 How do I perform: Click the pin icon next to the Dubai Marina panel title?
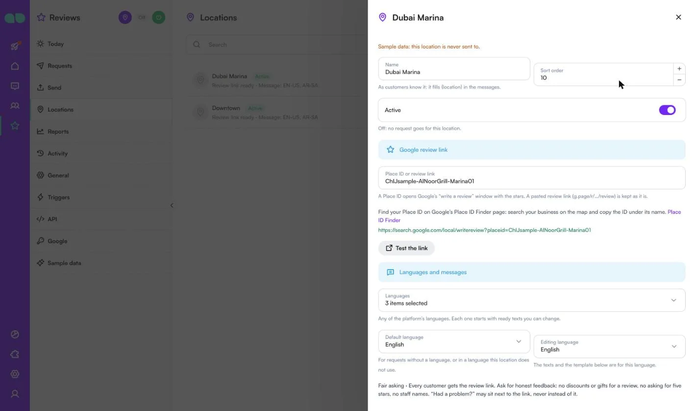(x=383, y=18)
